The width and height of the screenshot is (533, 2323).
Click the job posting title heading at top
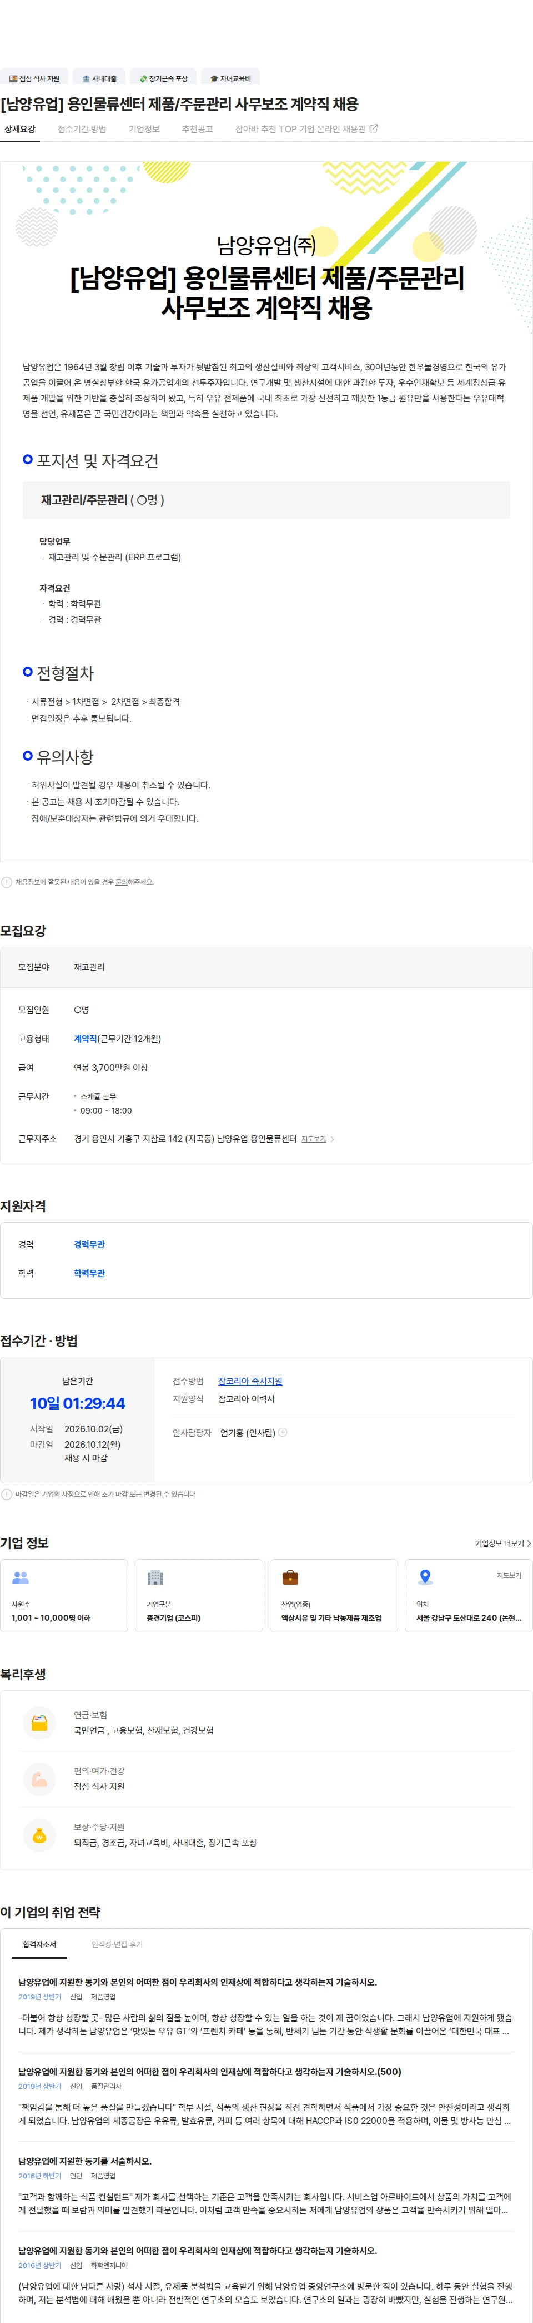point(179,104)
